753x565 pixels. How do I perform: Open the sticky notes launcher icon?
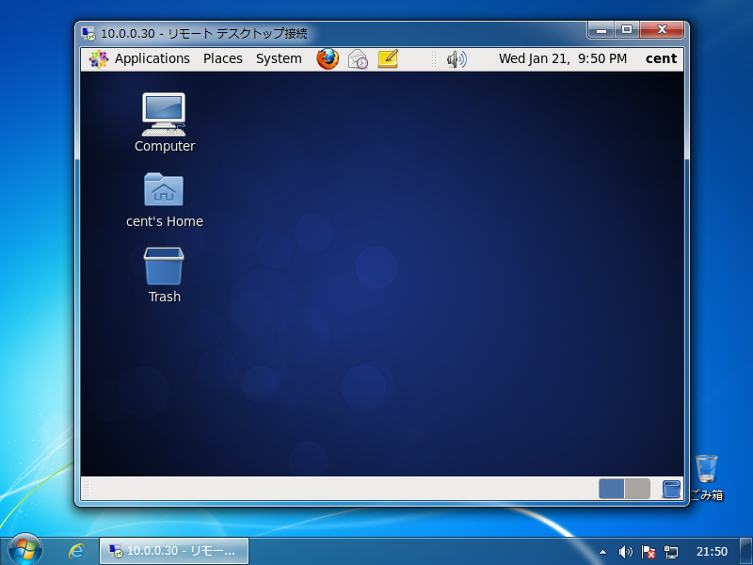pyautogui.click(x=388, y=58)
